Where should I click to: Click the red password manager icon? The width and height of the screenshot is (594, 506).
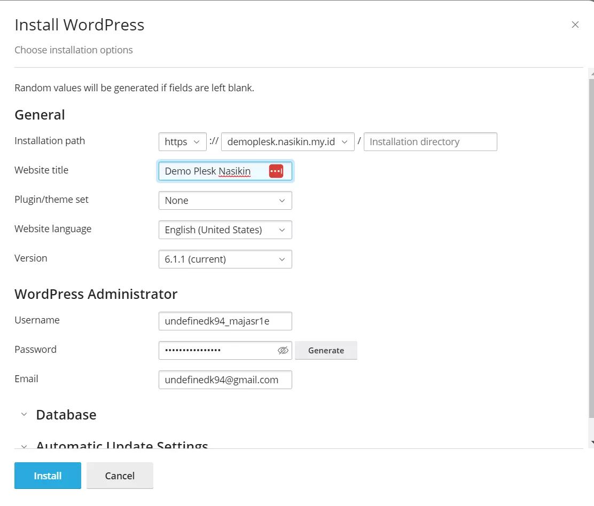tap(276, 171)
